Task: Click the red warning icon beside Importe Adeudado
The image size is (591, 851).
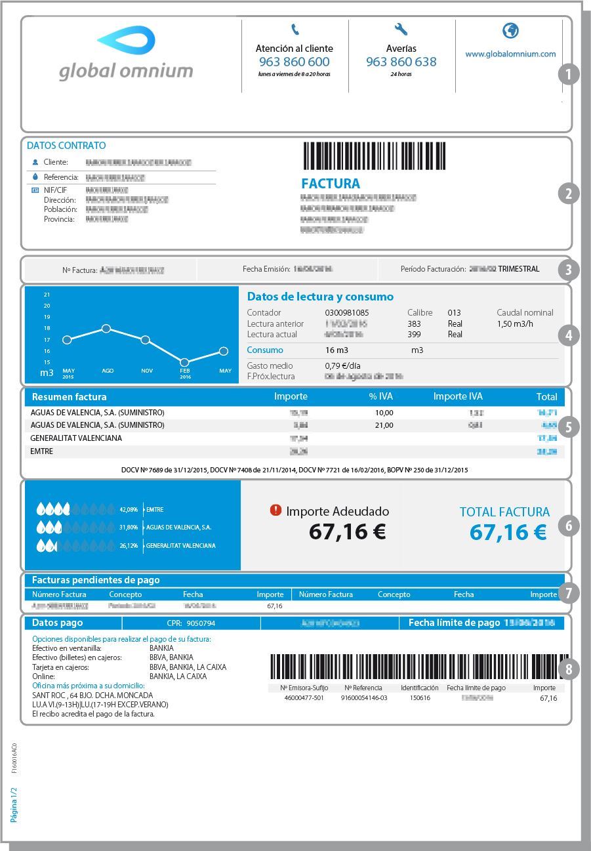Action: coord(276,510)
